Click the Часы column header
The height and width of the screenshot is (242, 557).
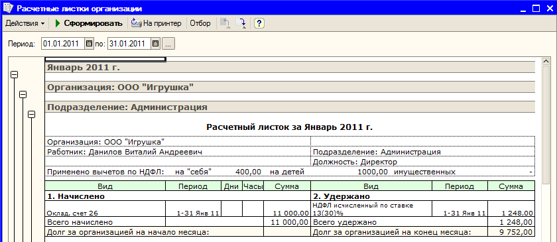253,186
